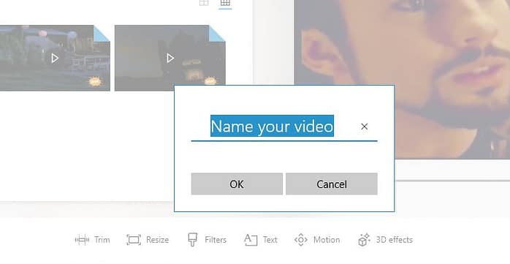Add Text to the clip
Viewport: 510px width, 264px height.
pyautogui.click(x=261, y=240)
